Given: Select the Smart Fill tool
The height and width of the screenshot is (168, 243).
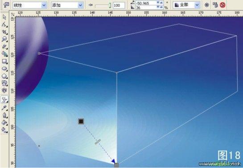Looking at the screenshot, I should tap(4, 54).
